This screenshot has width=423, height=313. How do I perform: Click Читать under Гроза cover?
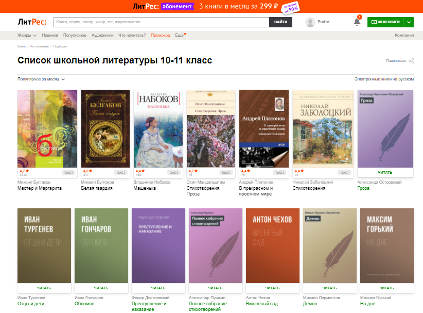click(385, 172)
